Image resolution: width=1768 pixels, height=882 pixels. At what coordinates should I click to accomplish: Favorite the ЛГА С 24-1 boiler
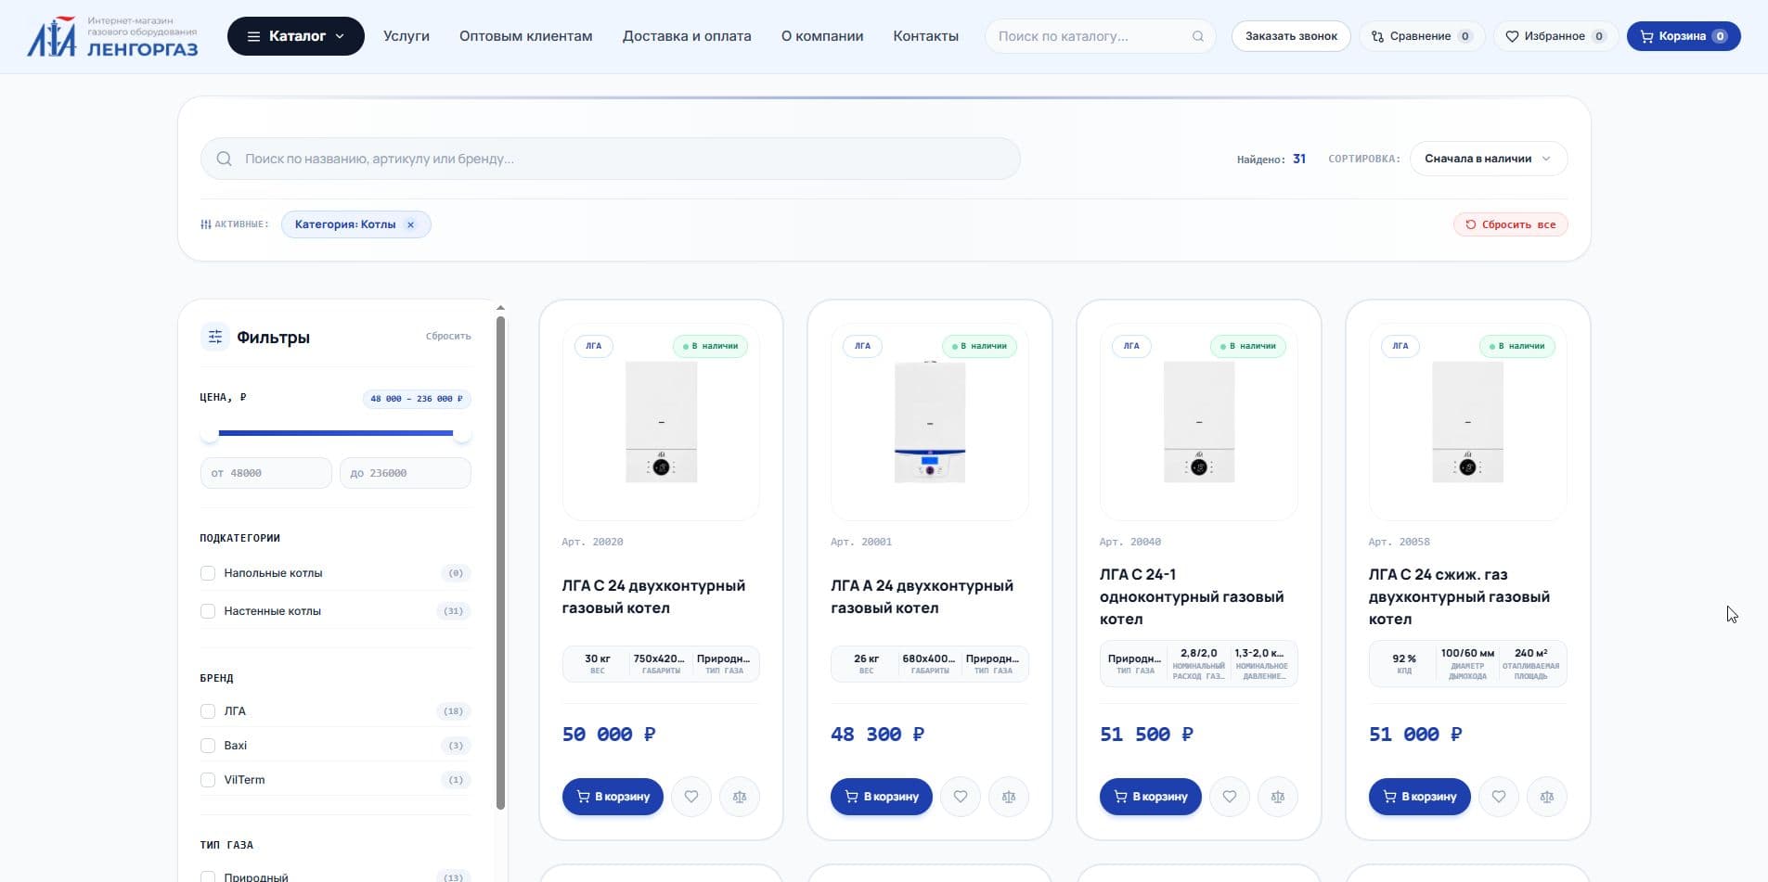click(x=1230, y=797)
